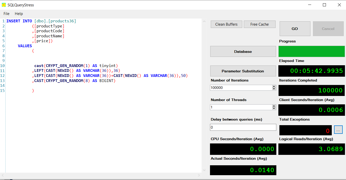Click the Actual Seconds/Iteration value 0.0140
The height and width of the screenshot is (180, 346).
point(262,170)
